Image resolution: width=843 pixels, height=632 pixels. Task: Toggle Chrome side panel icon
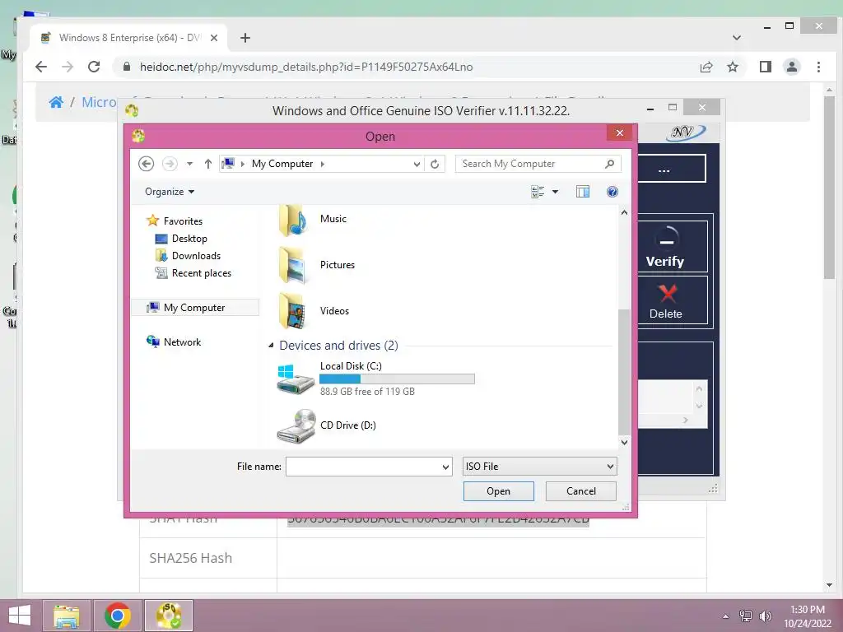[x=765, y=67]
